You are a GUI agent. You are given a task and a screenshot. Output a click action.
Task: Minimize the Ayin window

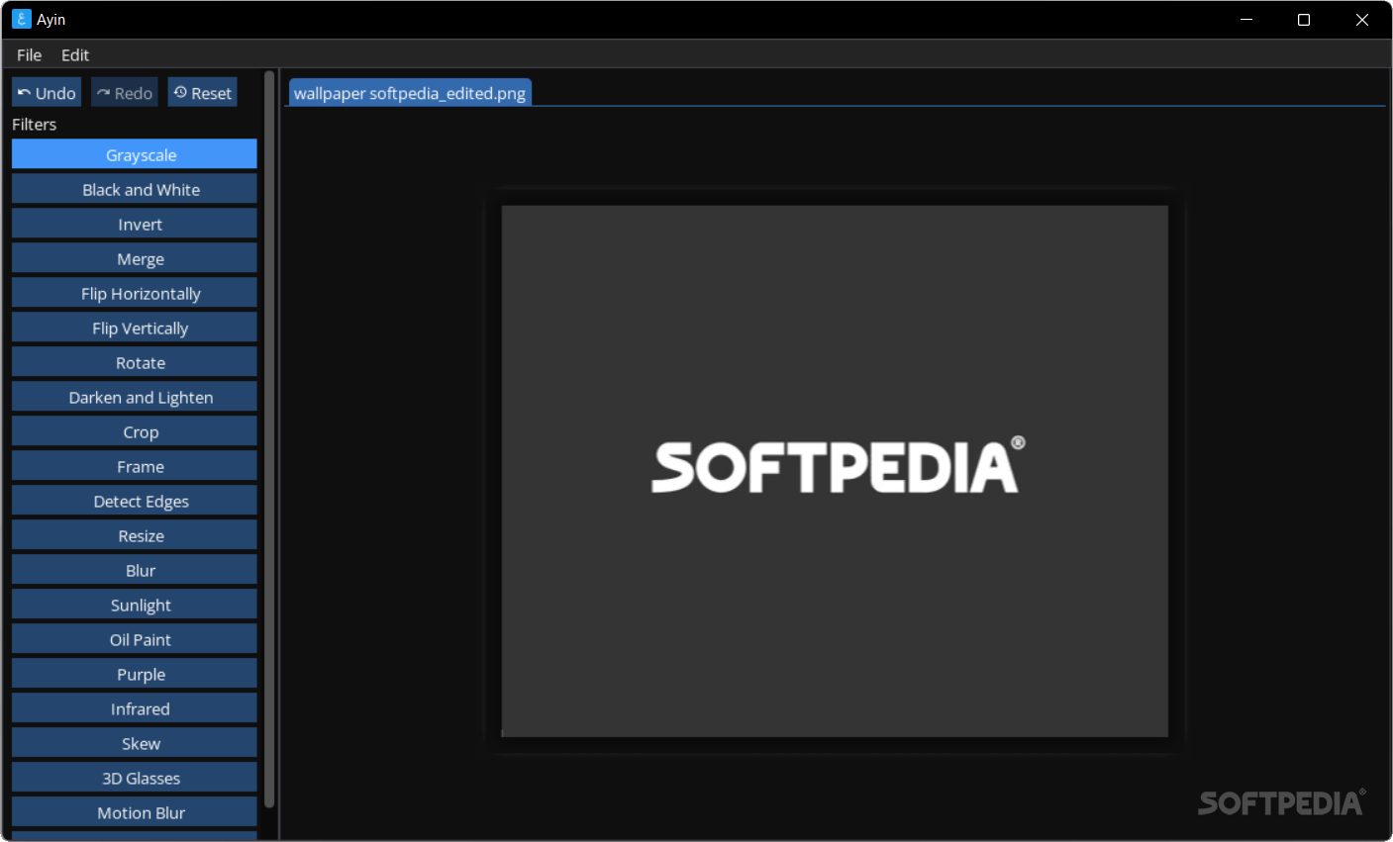(x=1246, y=20)
